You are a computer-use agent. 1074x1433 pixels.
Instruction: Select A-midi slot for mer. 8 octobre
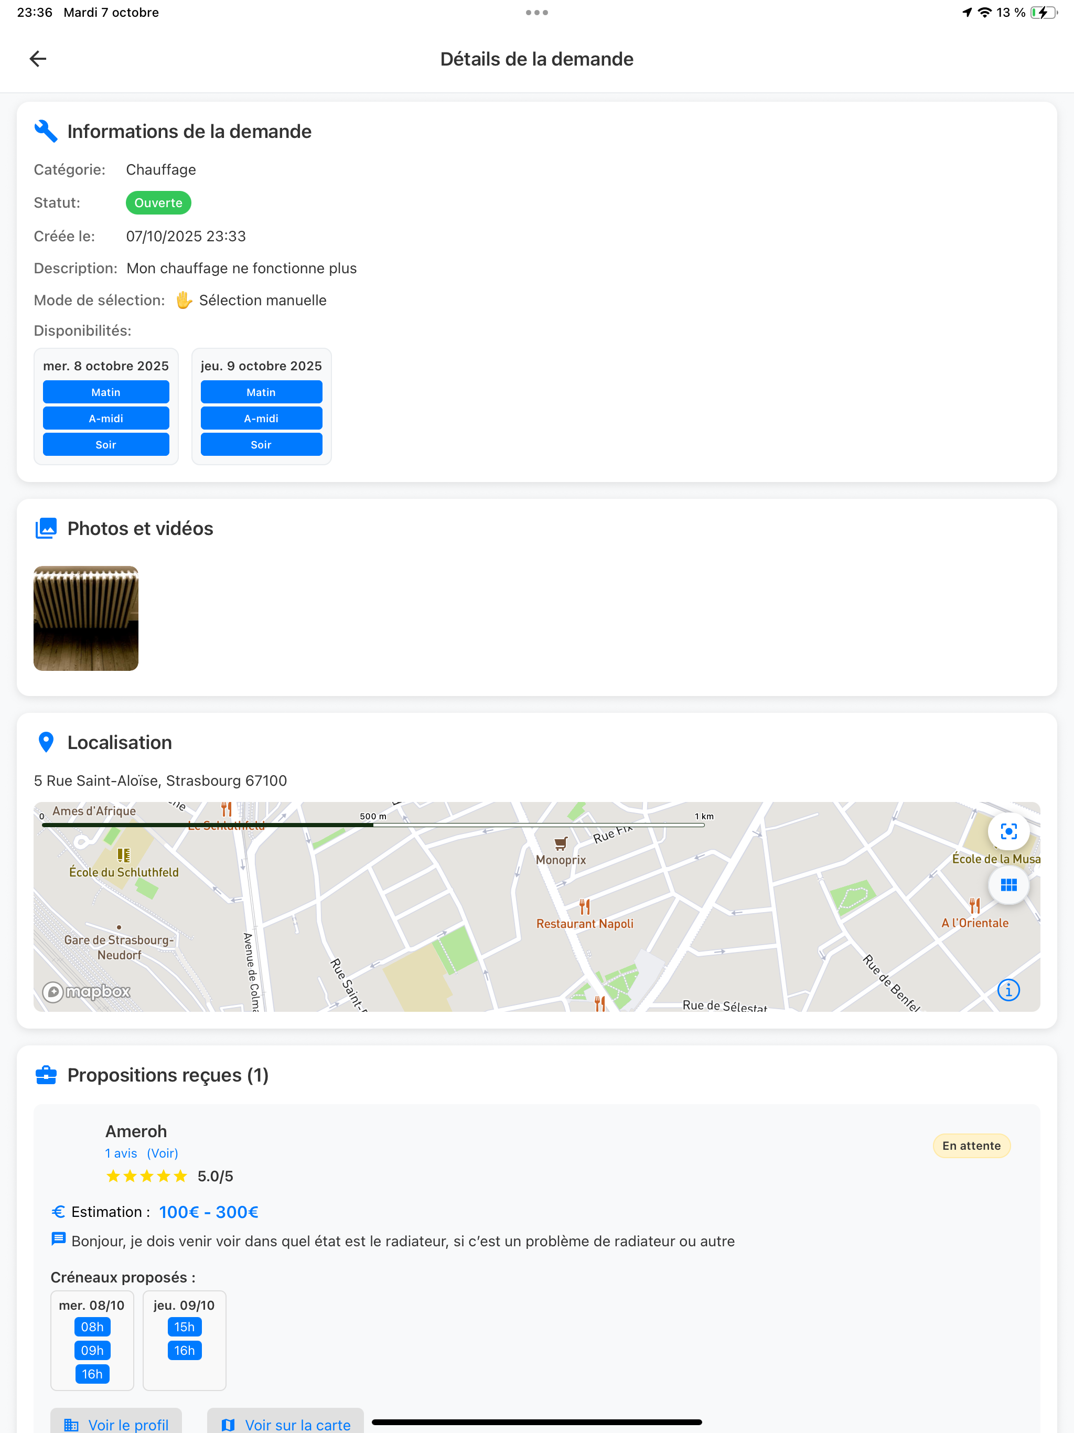click(x=106, y=419)
